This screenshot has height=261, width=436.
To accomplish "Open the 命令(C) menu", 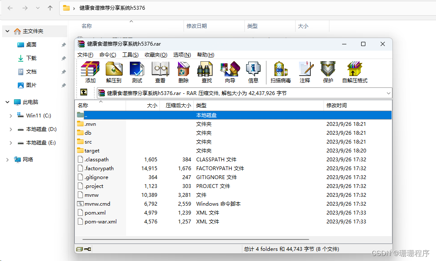I will pos(107,55).
